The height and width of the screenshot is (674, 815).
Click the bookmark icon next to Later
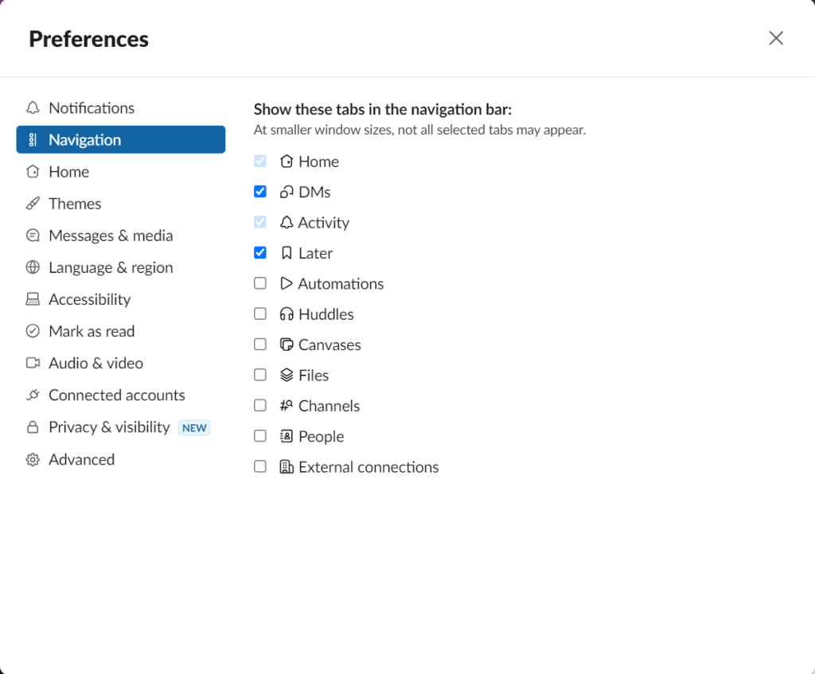(286, 252)
